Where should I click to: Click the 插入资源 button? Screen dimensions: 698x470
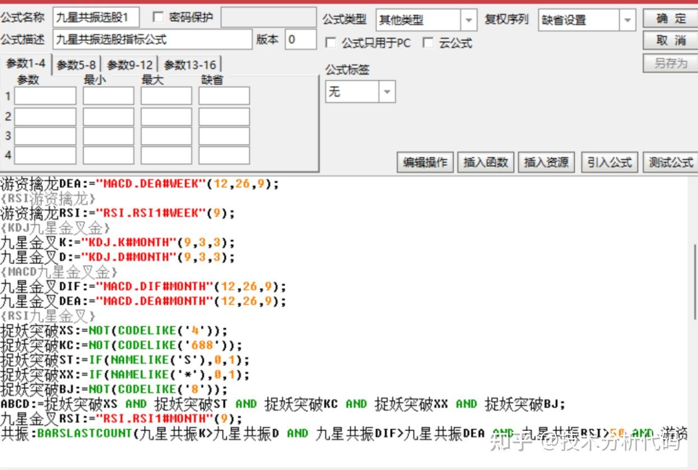pos(546,162)
